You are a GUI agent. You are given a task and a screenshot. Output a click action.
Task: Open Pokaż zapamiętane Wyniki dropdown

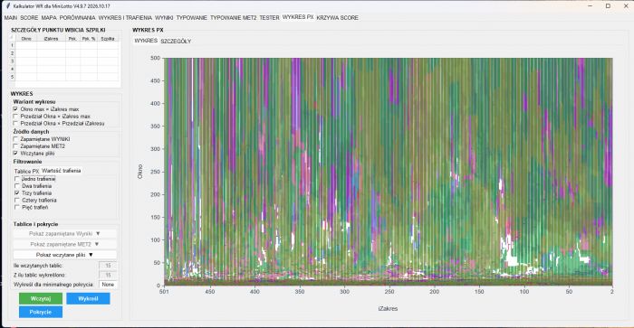coord(64,234)
